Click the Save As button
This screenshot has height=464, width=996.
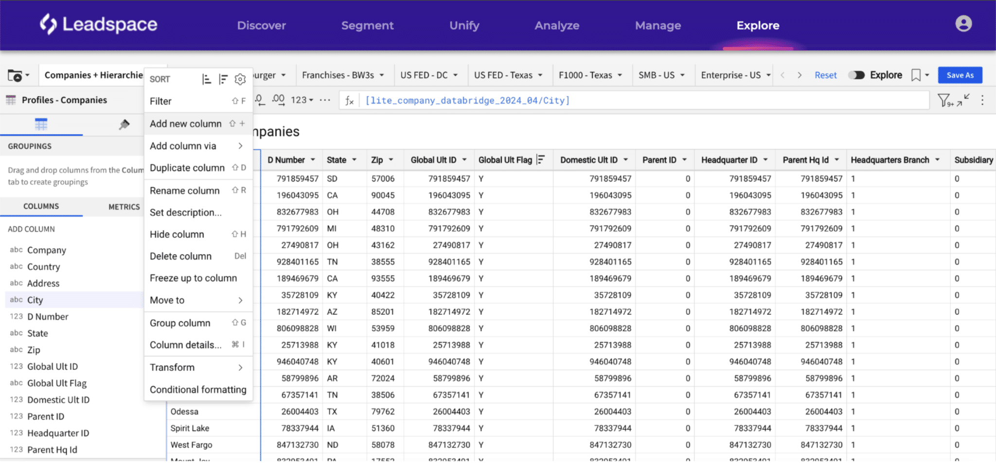pos(960,75)
